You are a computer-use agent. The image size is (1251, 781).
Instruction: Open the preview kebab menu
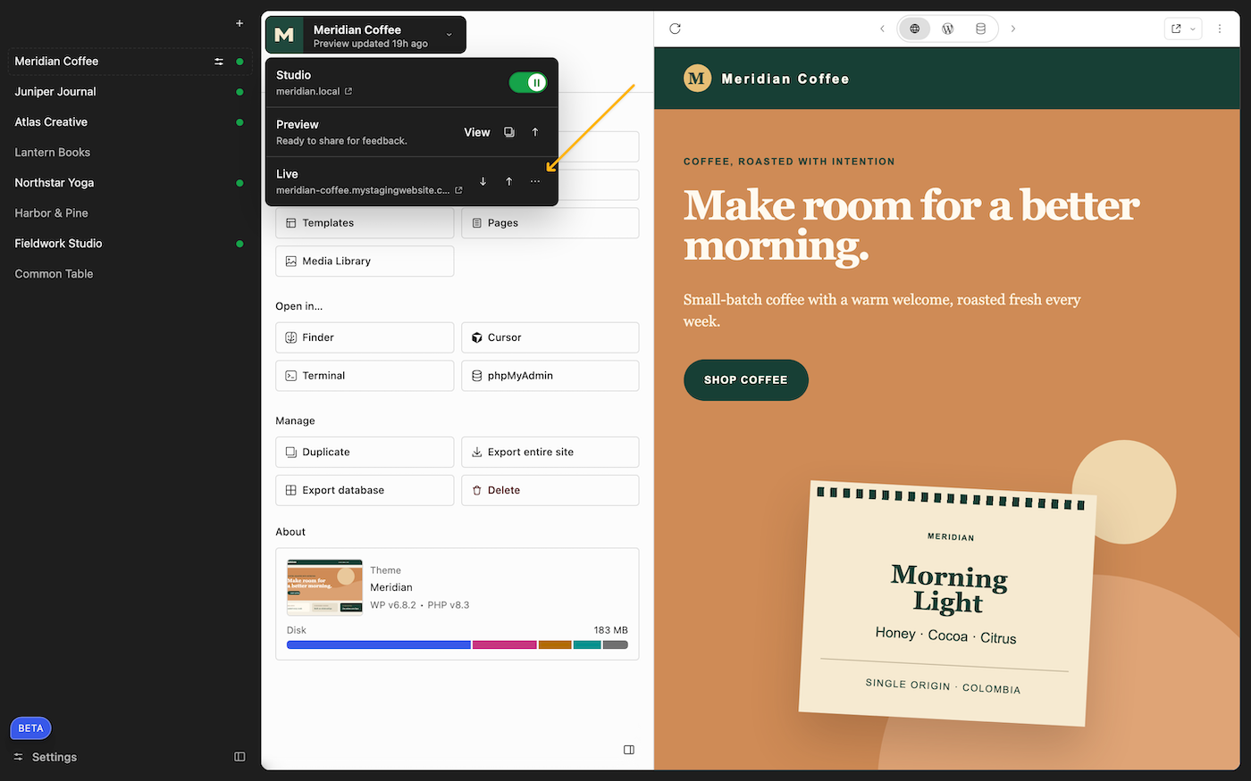pyautogui.click(x=1220, y=29)
